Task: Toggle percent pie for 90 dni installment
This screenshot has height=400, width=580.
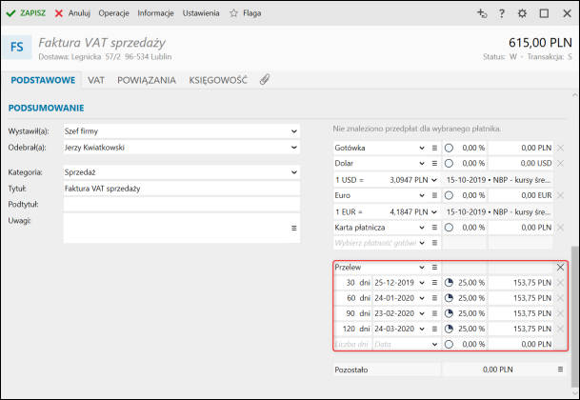Action: (449, 313)
